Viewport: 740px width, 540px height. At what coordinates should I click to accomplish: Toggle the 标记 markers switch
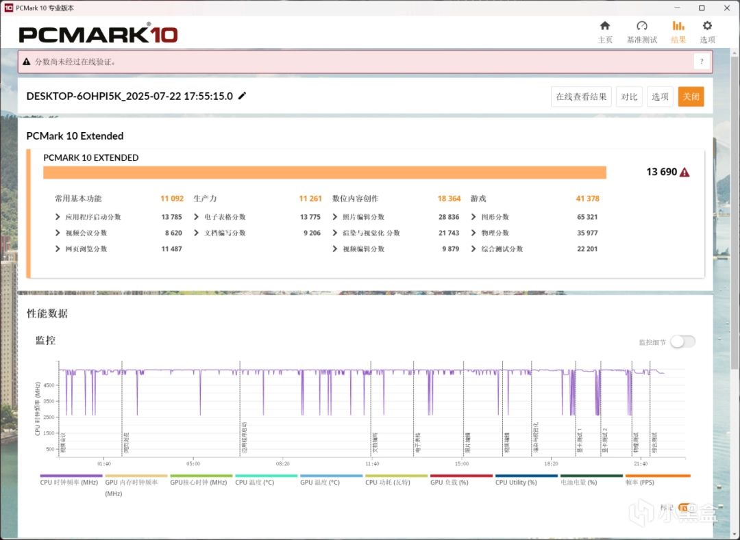[686, 507]
